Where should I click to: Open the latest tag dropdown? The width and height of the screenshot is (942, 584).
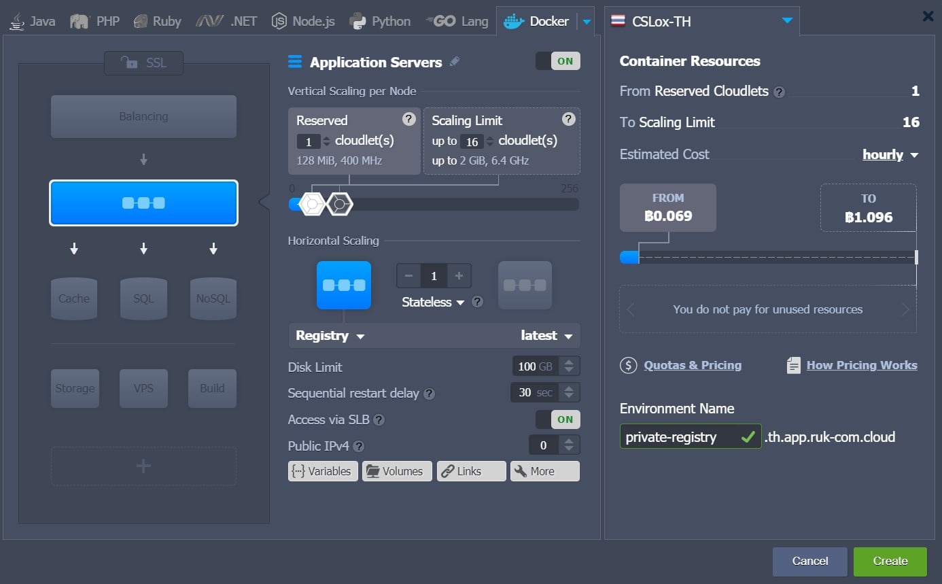click(x=546, y=336)
